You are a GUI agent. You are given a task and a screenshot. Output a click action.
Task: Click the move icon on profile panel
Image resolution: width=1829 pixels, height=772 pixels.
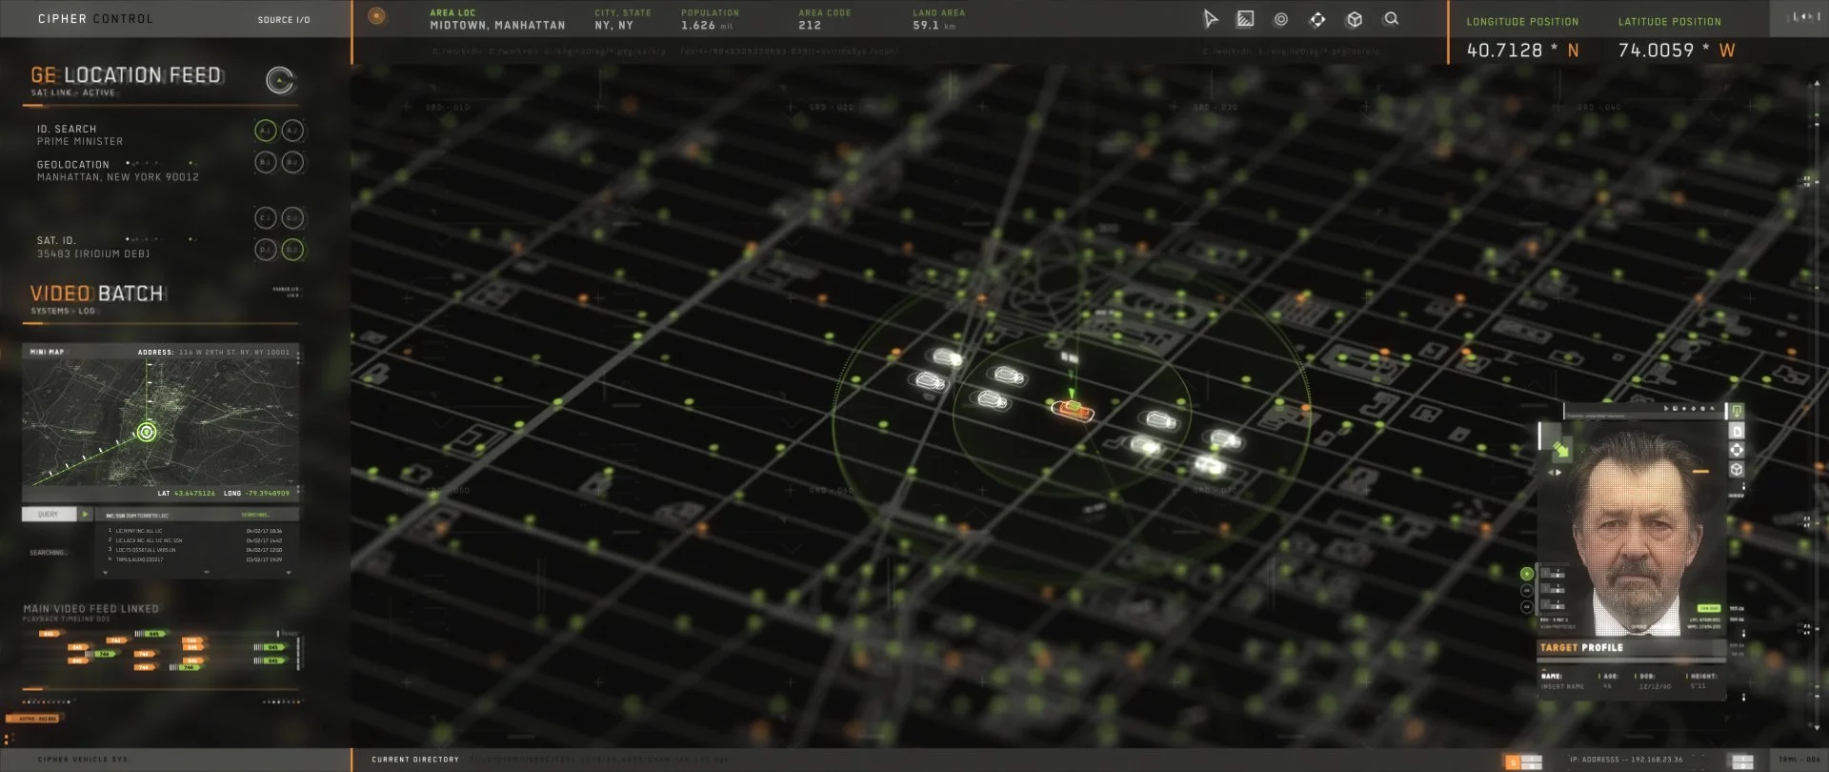(x=1737, y=450)
